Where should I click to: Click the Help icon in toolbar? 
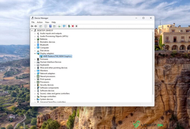tap(50, 26)
